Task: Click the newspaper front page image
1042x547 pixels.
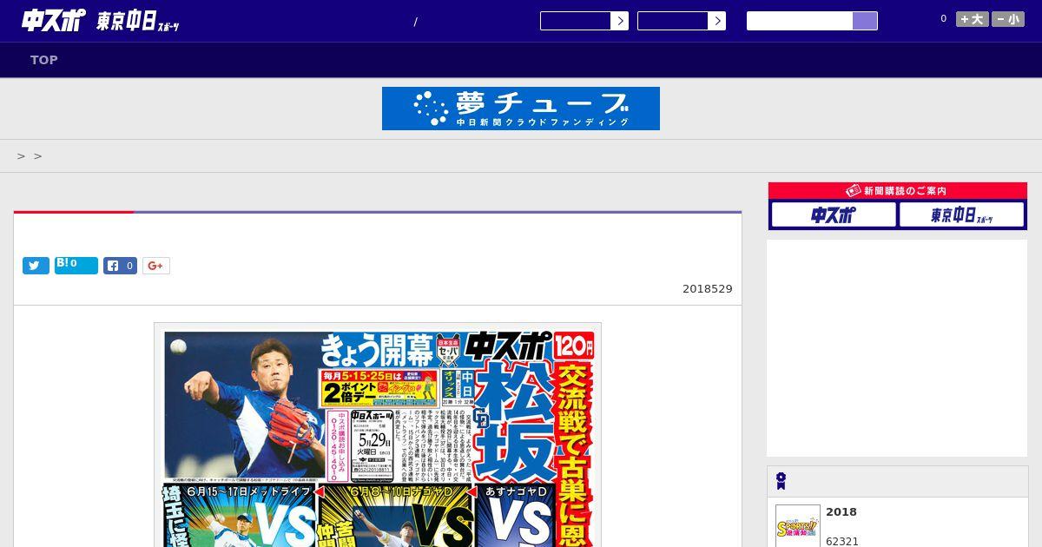Action: click(378, 435)
